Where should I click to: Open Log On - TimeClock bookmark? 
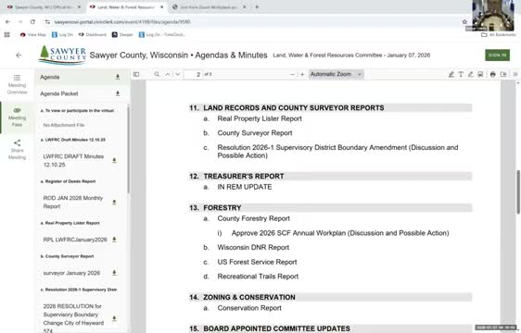162,34
